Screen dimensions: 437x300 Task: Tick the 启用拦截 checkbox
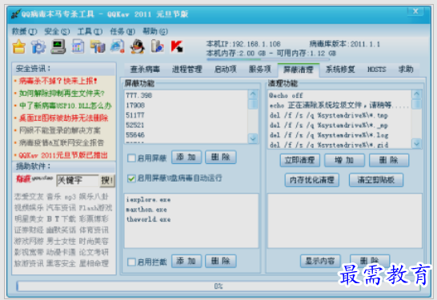click(x=131, y=262)
